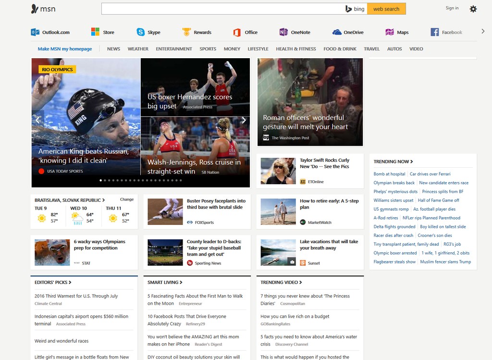Show next slide in Olympics carousel
The image size is (492, 360).
coord(244,120)
